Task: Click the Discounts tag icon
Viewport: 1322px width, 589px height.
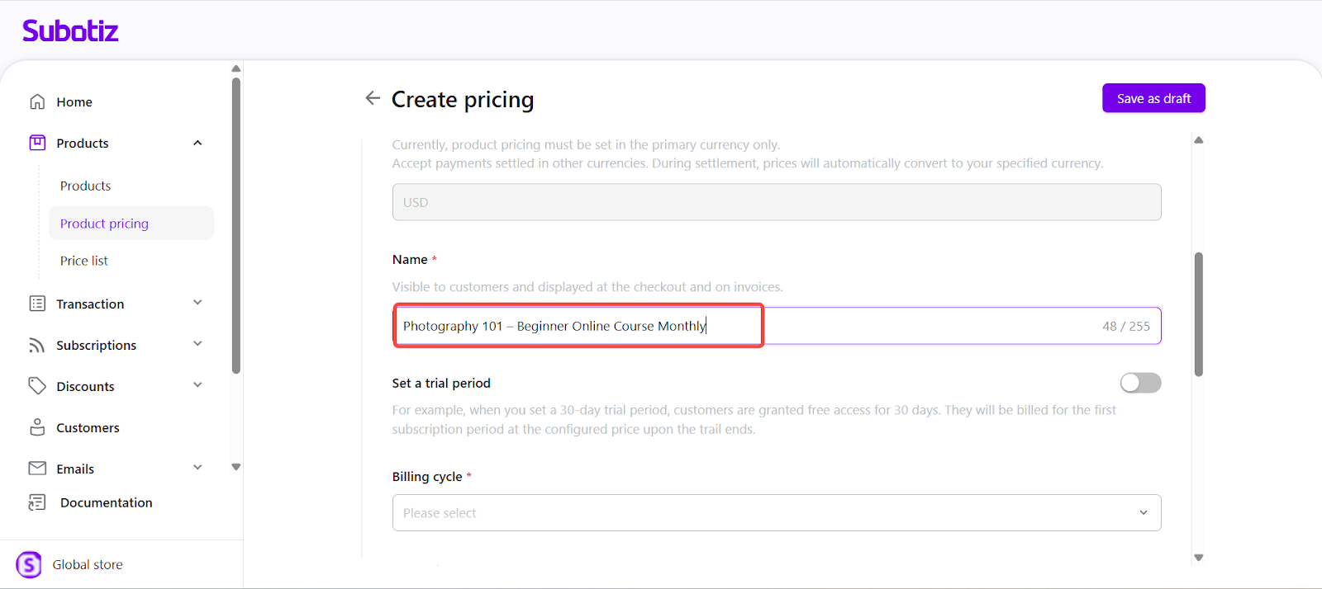Action: 37,386
